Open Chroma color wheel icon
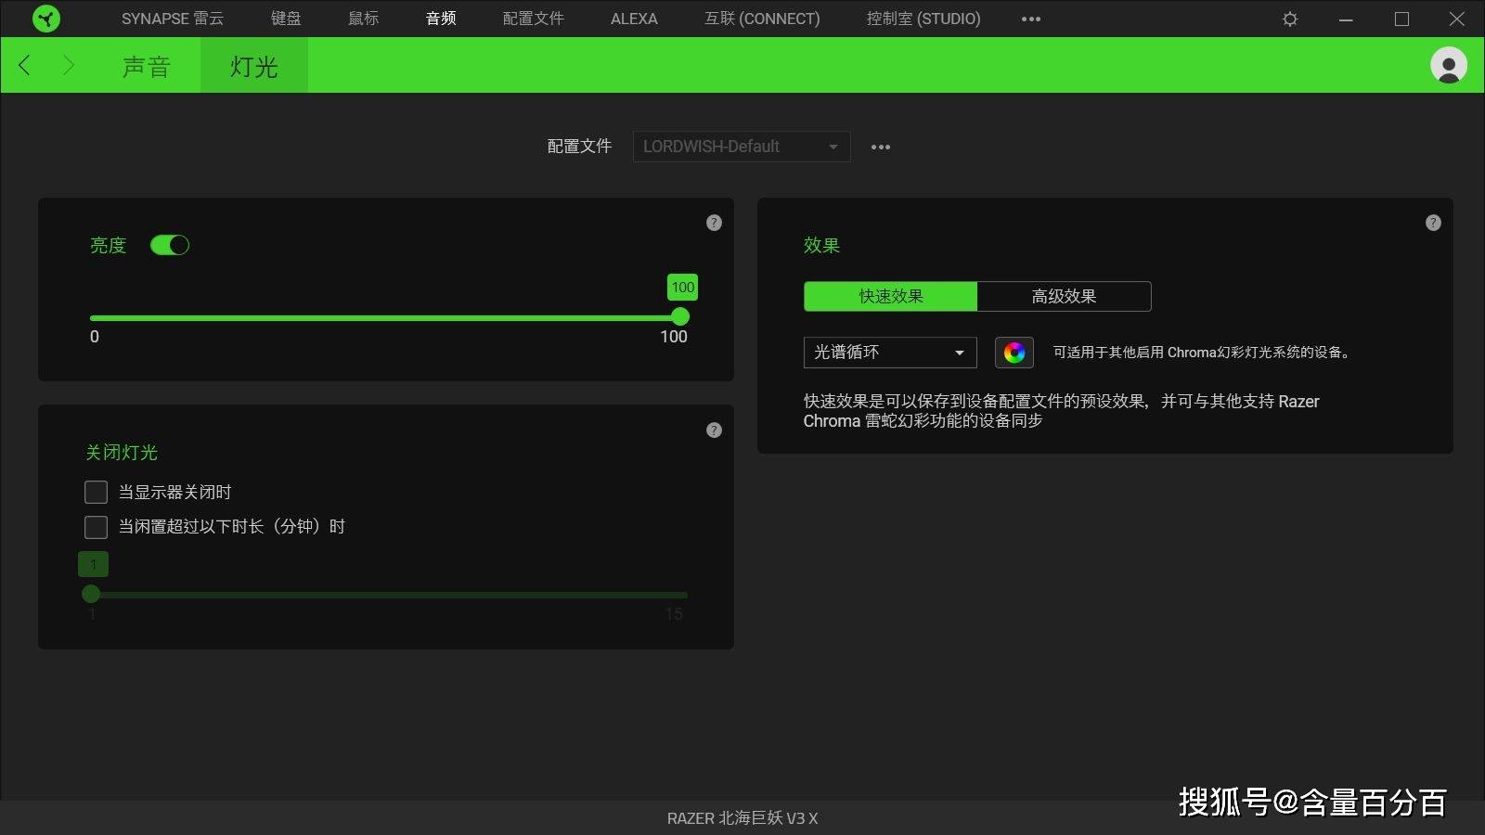 (1014, 353)
